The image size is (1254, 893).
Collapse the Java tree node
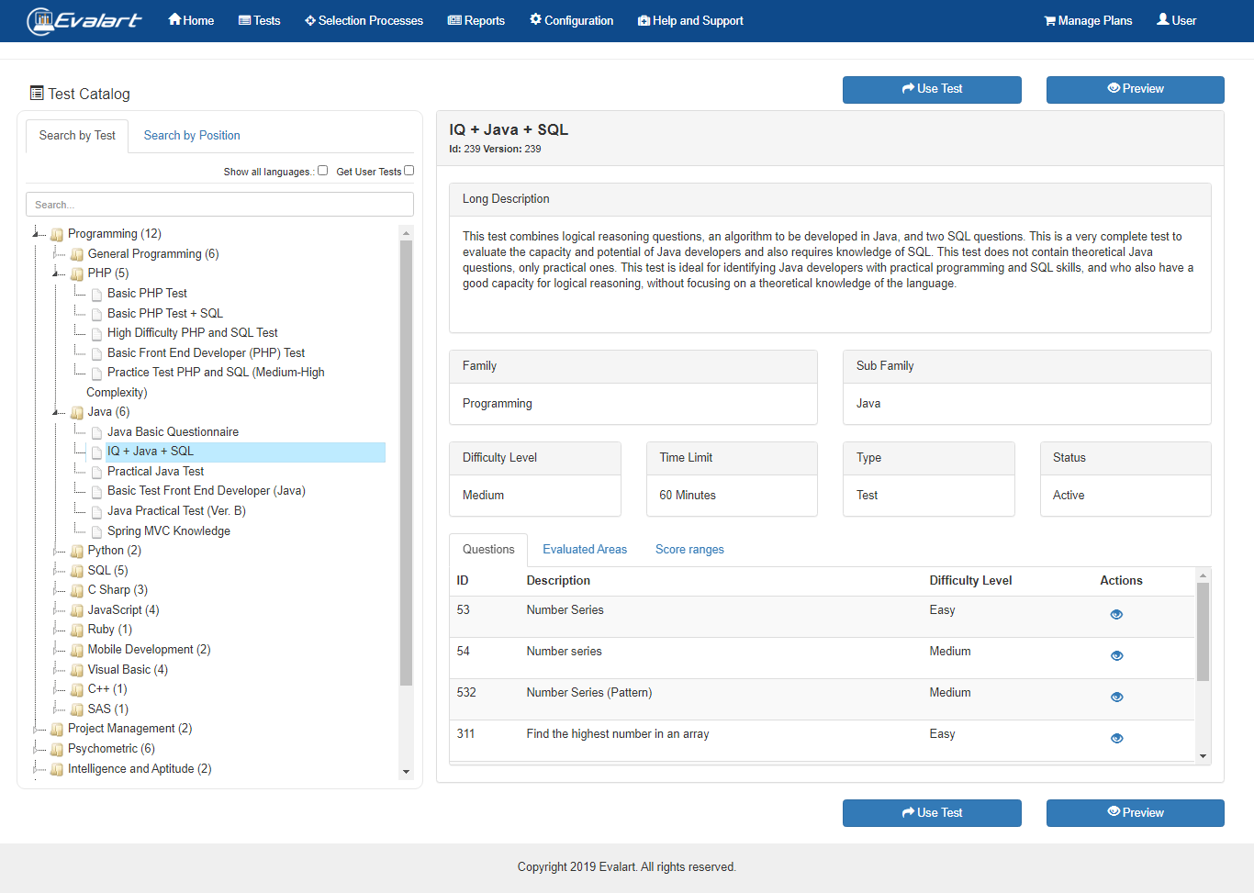point(57,413)
